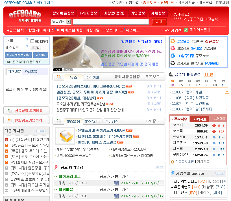Switch to the 가치지표 tab
This screenshot has width=231, height=201.
tap(200, 119)
